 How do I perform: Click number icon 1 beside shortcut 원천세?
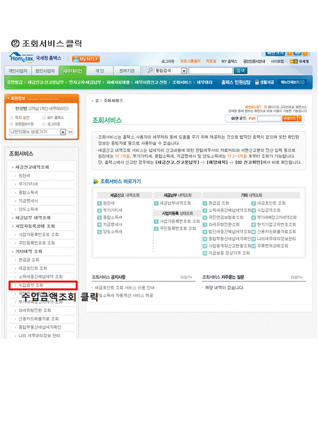[99, 203]
